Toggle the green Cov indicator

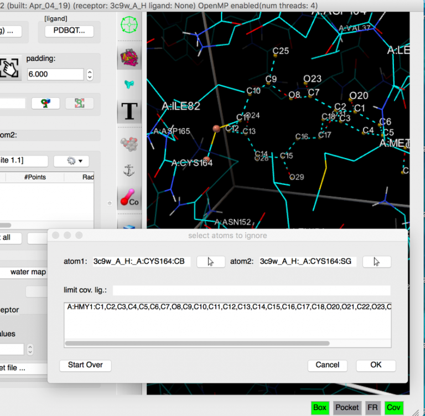pos(393,408)
